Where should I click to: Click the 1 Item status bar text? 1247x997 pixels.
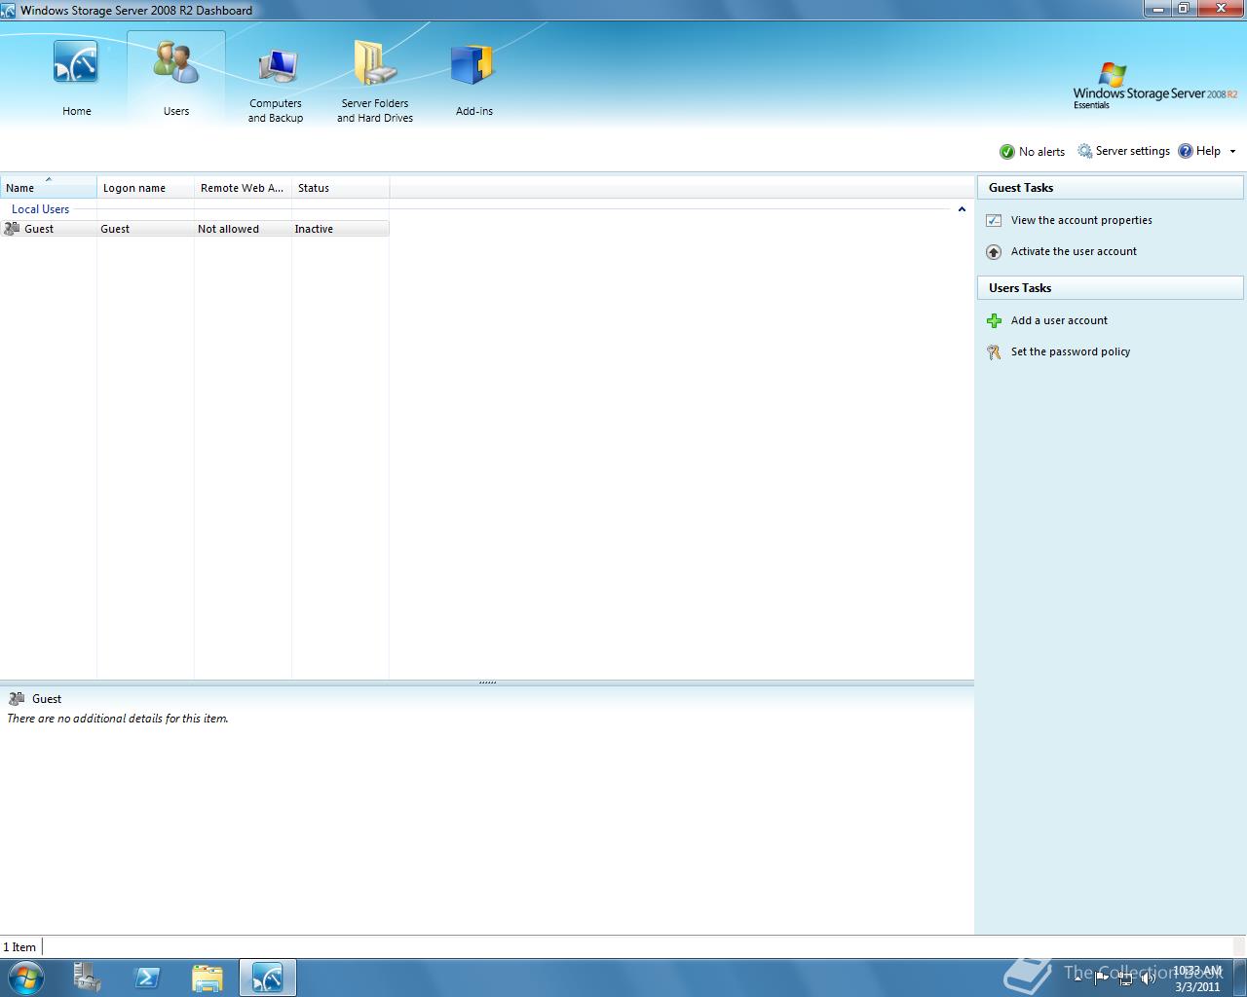click(x=19, y=947)
